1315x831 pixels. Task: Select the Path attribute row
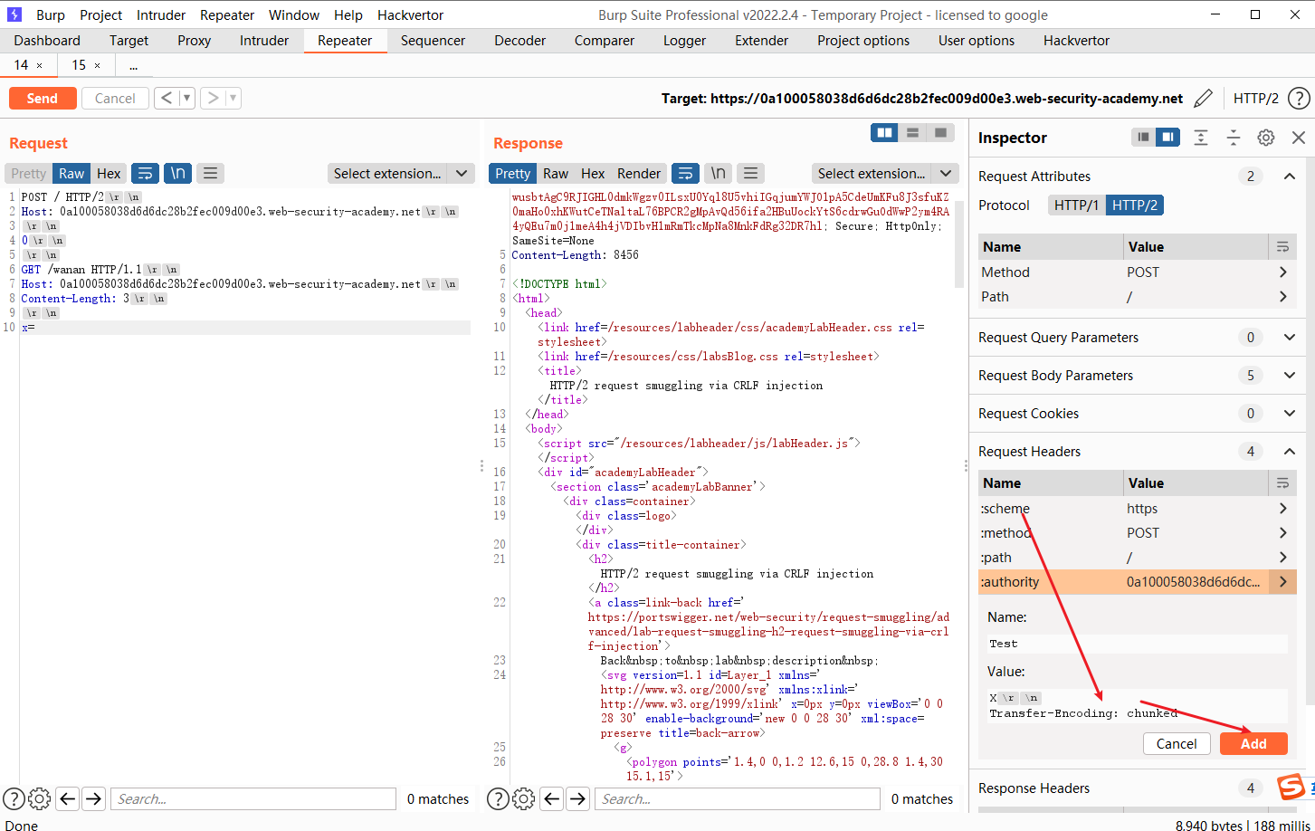coord(1138,296)
